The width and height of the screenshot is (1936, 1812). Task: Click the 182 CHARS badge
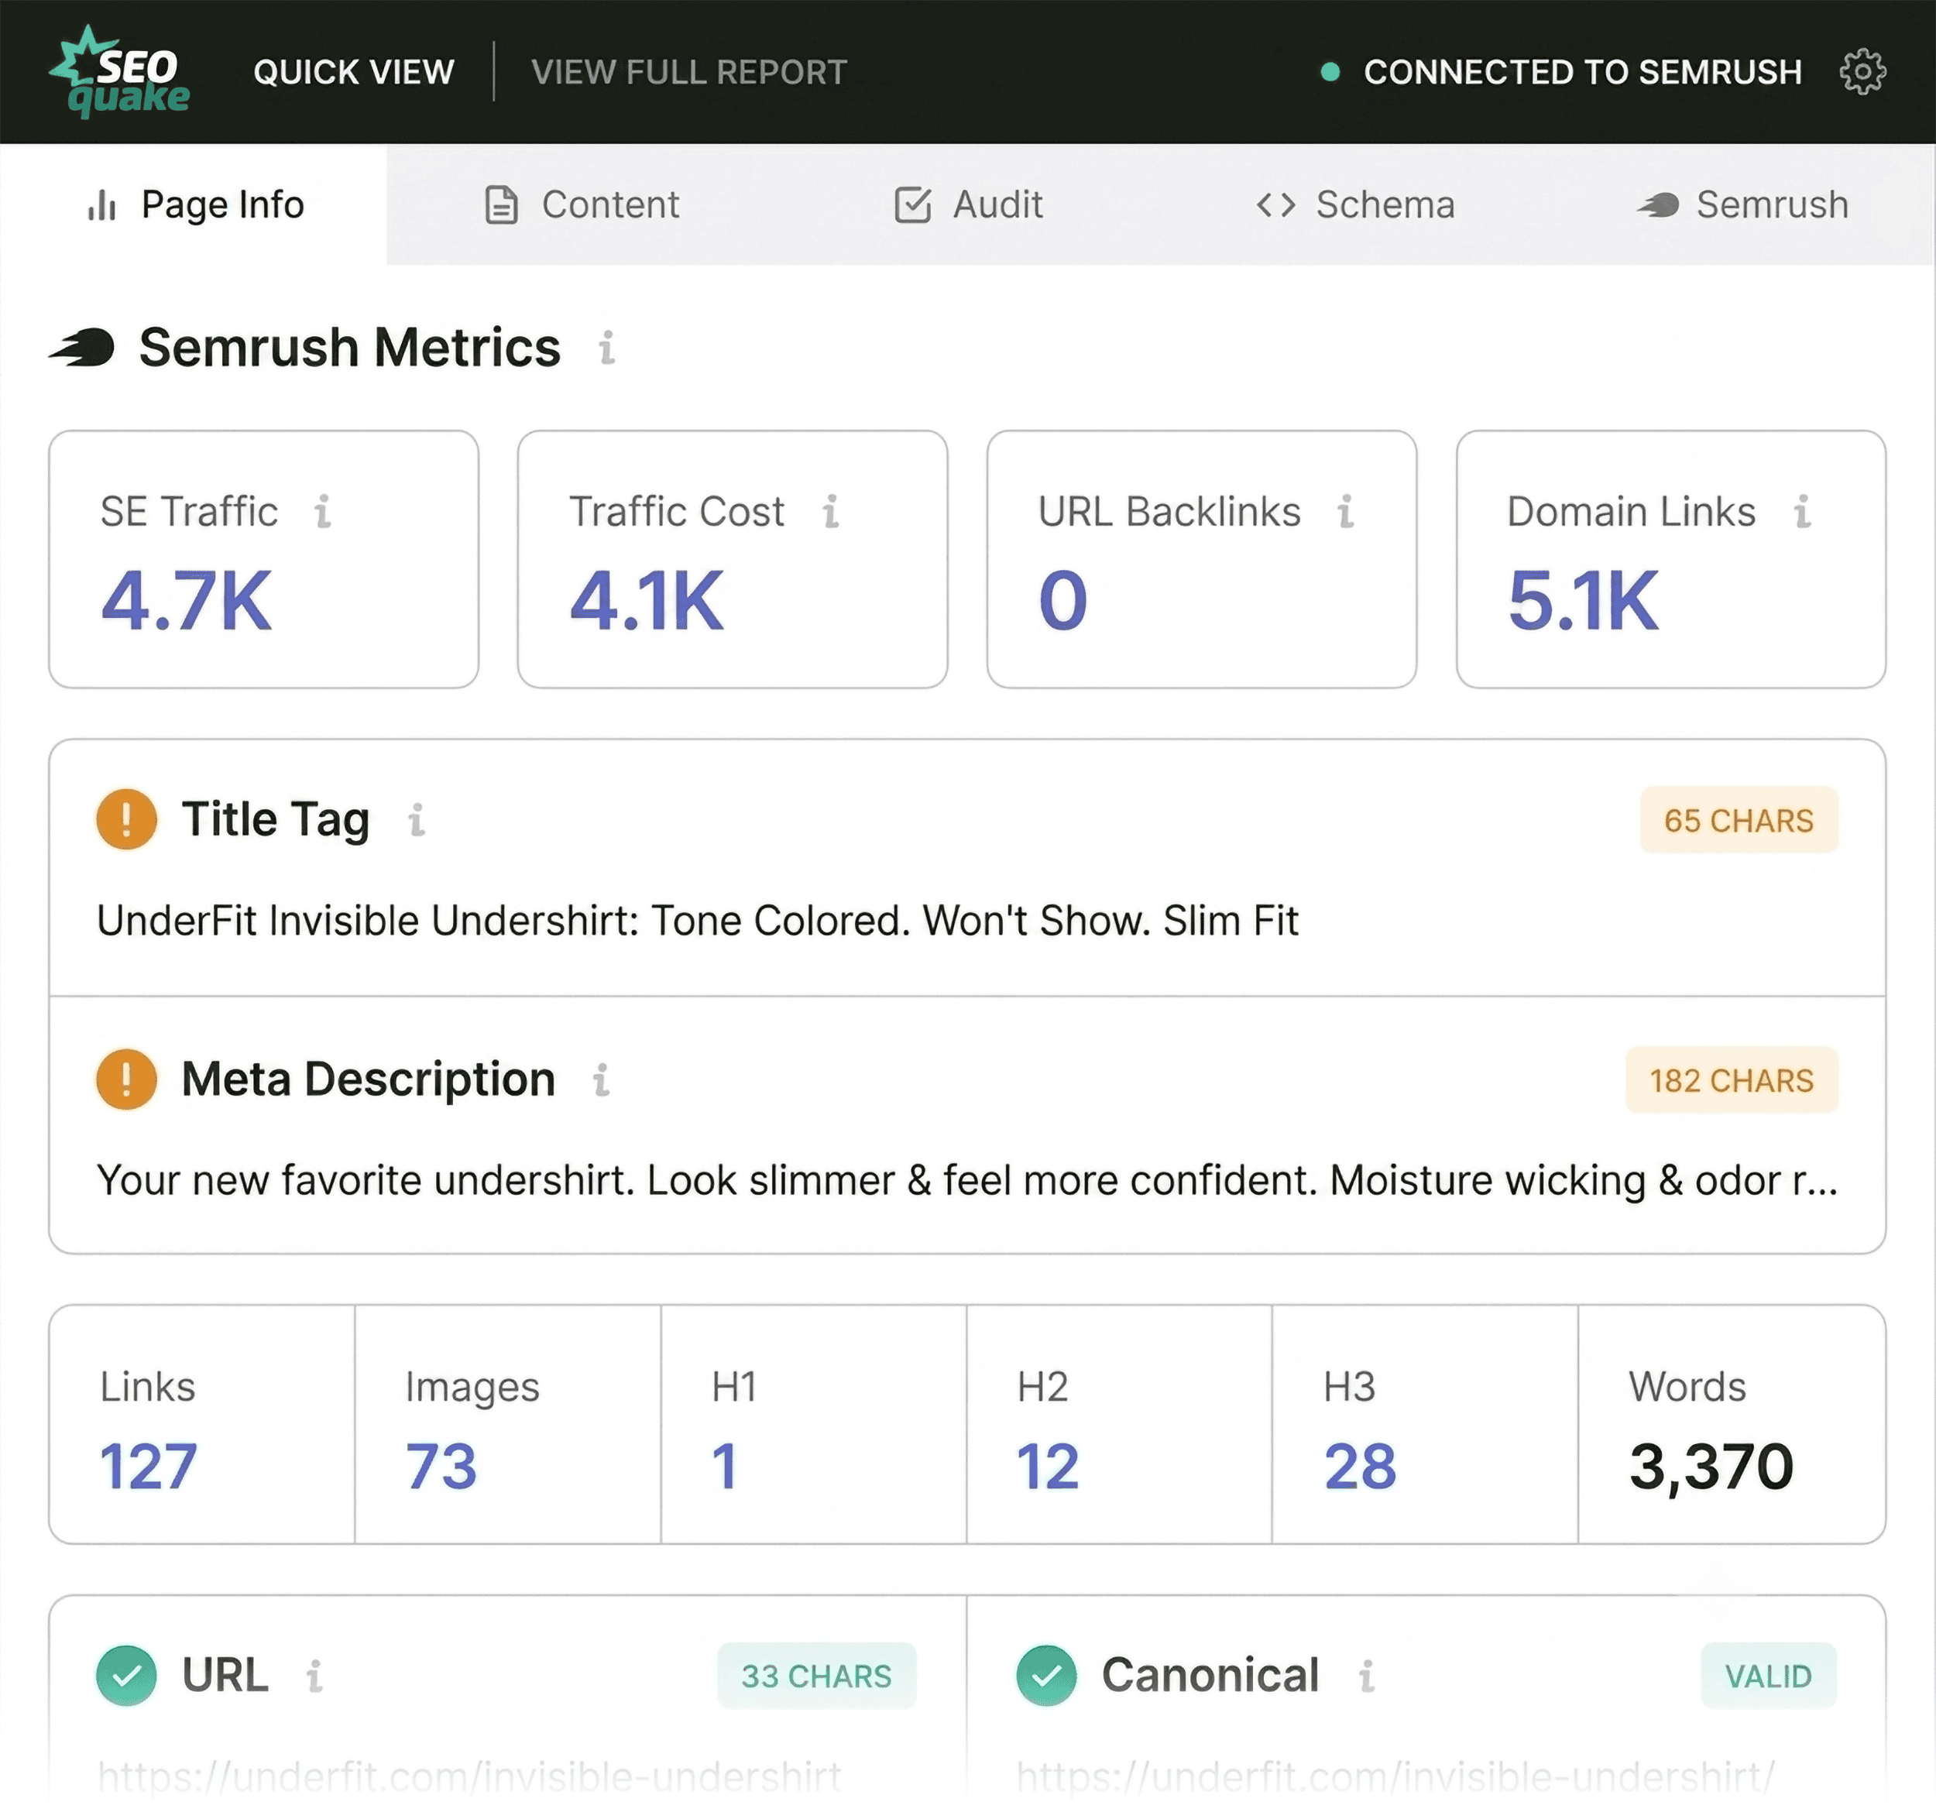[x=1731, y=1079]
